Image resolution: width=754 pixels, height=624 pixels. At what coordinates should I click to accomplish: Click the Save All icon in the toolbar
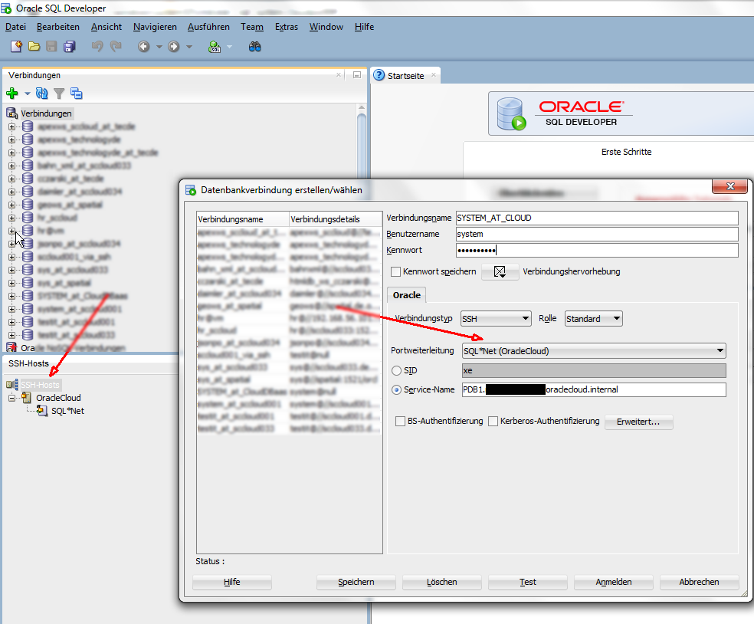[69, 46]
